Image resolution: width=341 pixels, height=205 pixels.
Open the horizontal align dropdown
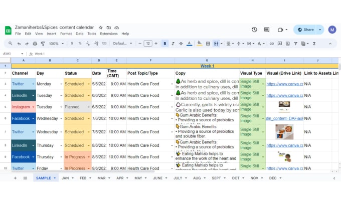point(230,44)
